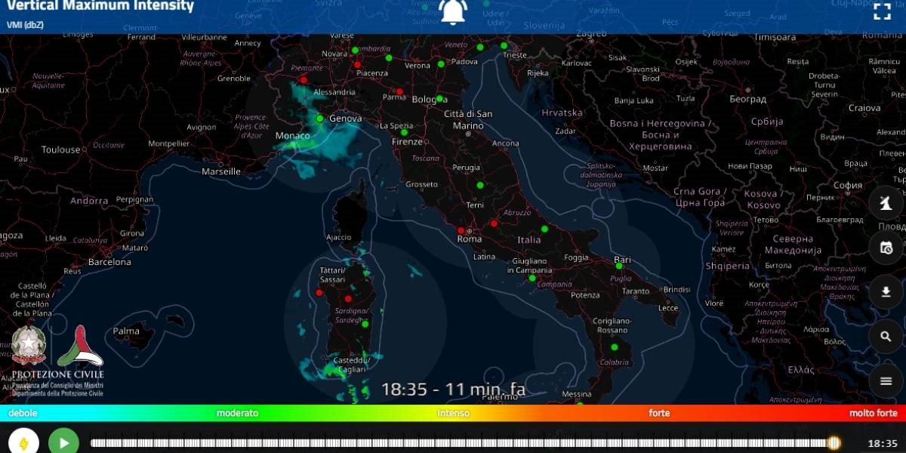The width and height of the screenshot is (906, 453).
Task: Select the radar antenna tool in the sidebar
Action: click(885, 202)
